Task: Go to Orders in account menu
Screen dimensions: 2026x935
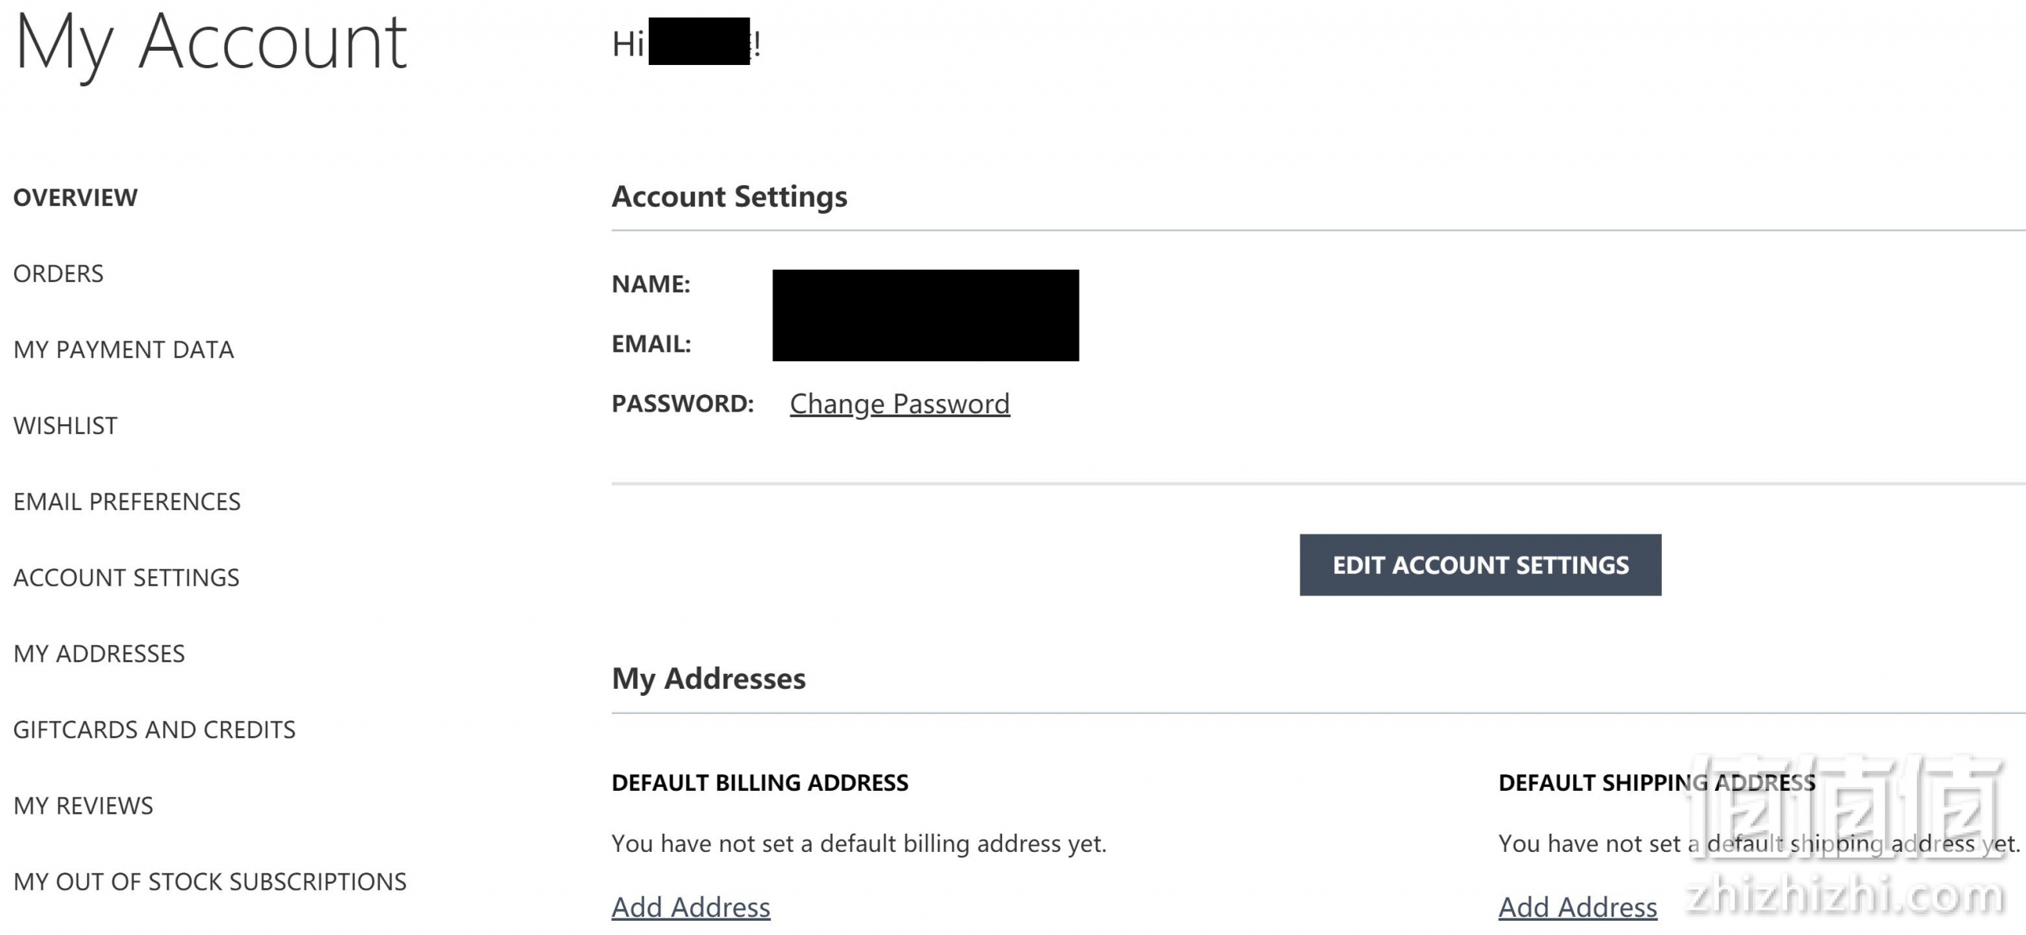Action: tap(59, 273)
